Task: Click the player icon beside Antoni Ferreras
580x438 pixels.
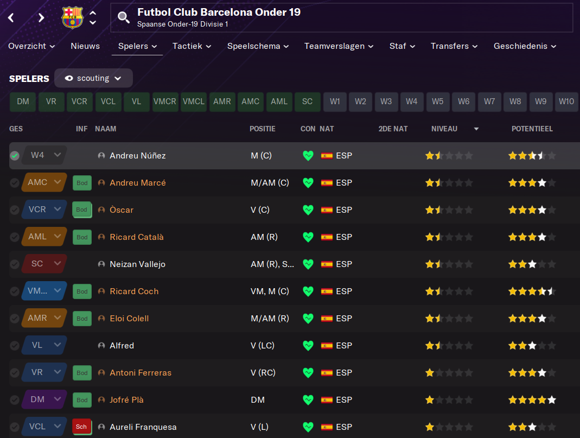Action: click(x=101, y=373)
